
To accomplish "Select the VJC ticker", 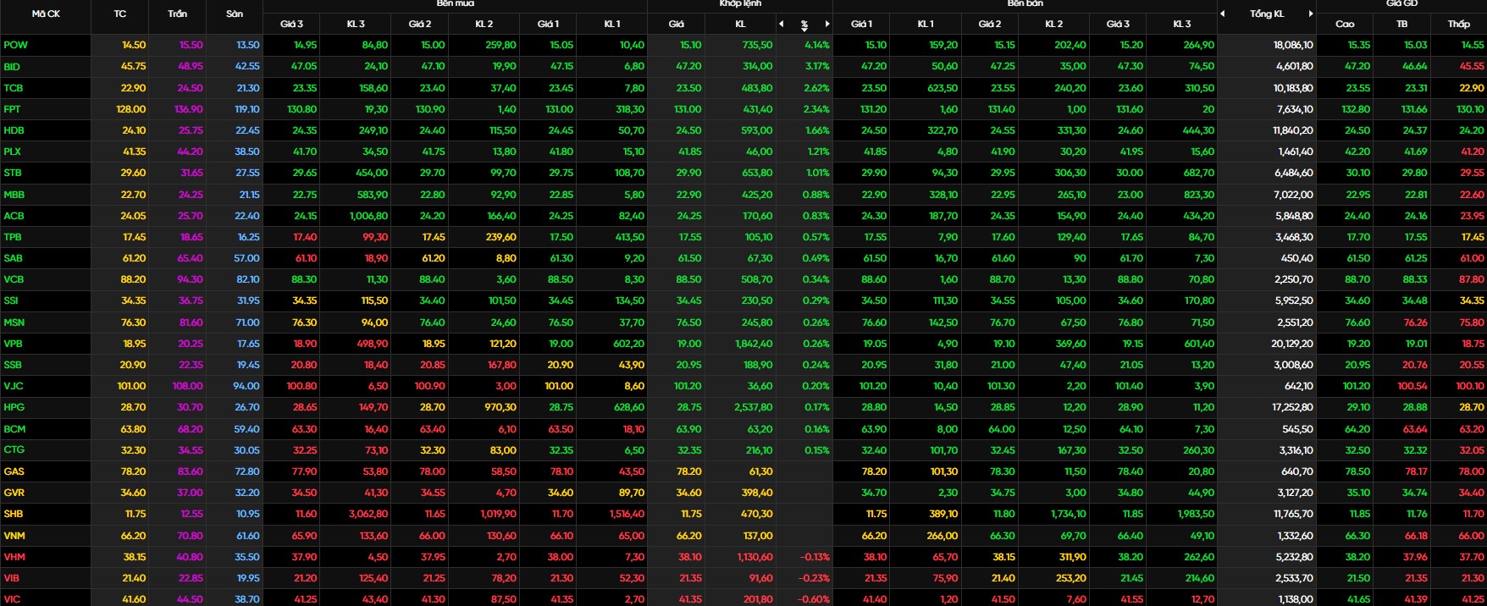I will point(13,386).
